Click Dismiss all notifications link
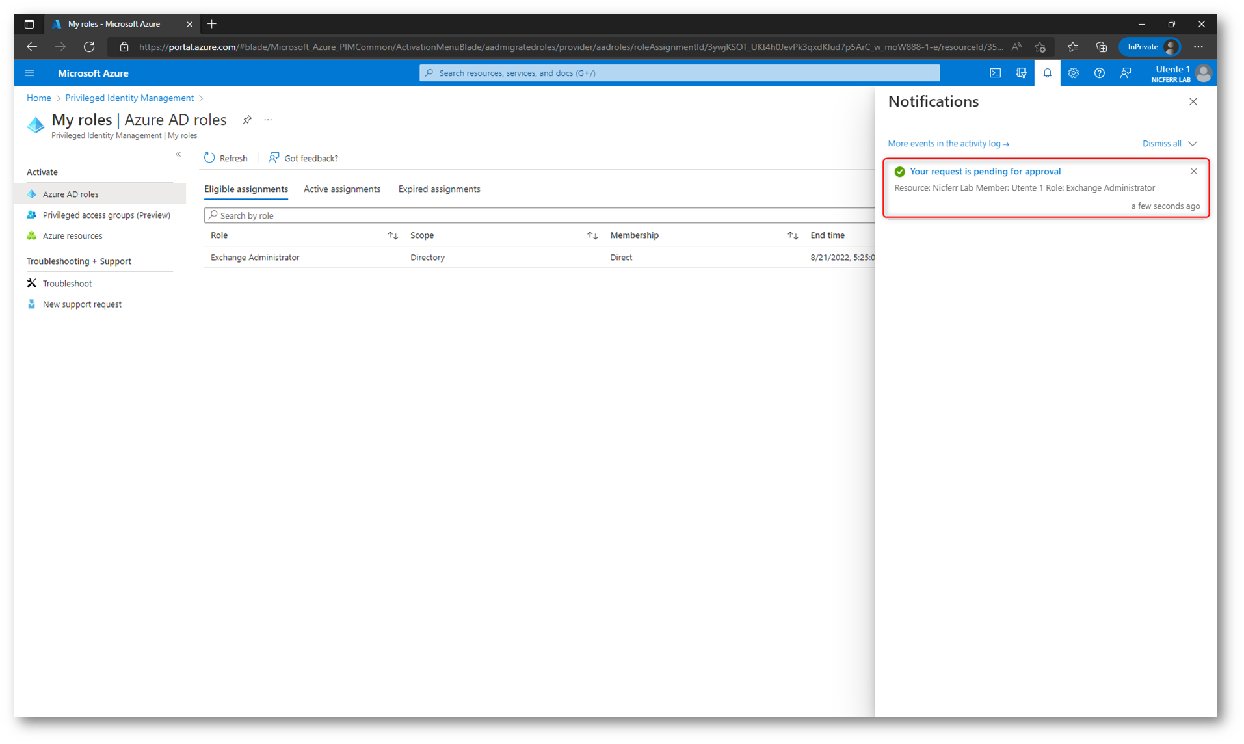 pyautogui.click(x=1161, y=144)
